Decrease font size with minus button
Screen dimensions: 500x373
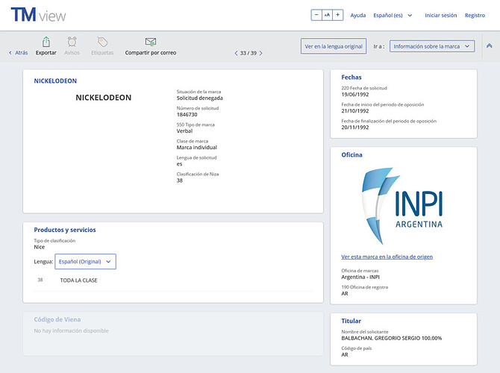pyautogui.click(x=316, y=15)
